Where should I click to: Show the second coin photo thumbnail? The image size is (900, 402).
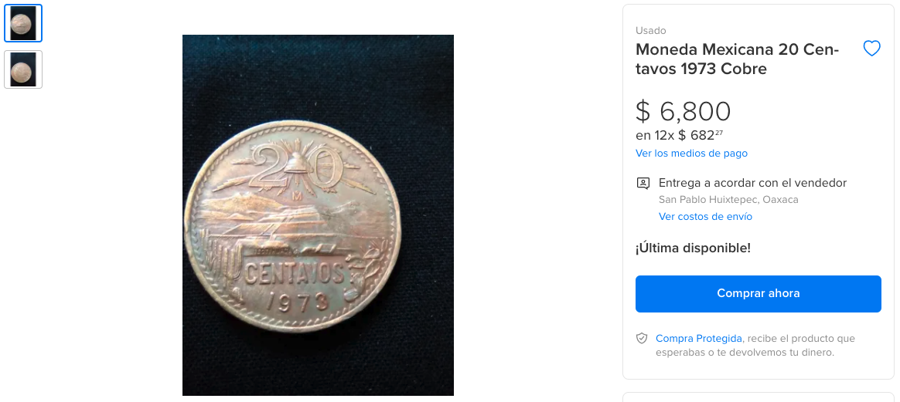(x=23, y=69)
